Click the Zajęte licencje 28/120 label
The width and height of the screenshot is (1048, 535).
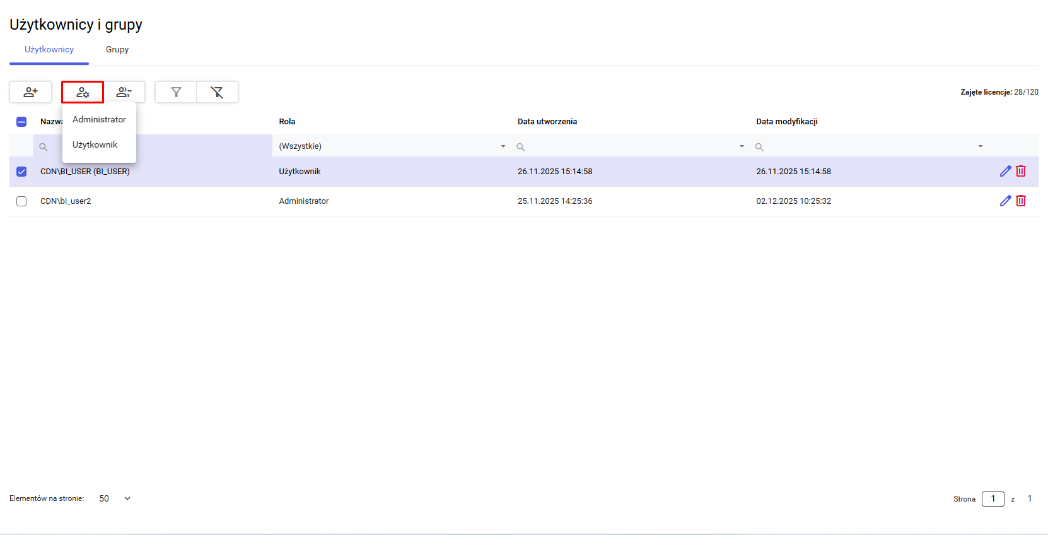coord(999,92)
